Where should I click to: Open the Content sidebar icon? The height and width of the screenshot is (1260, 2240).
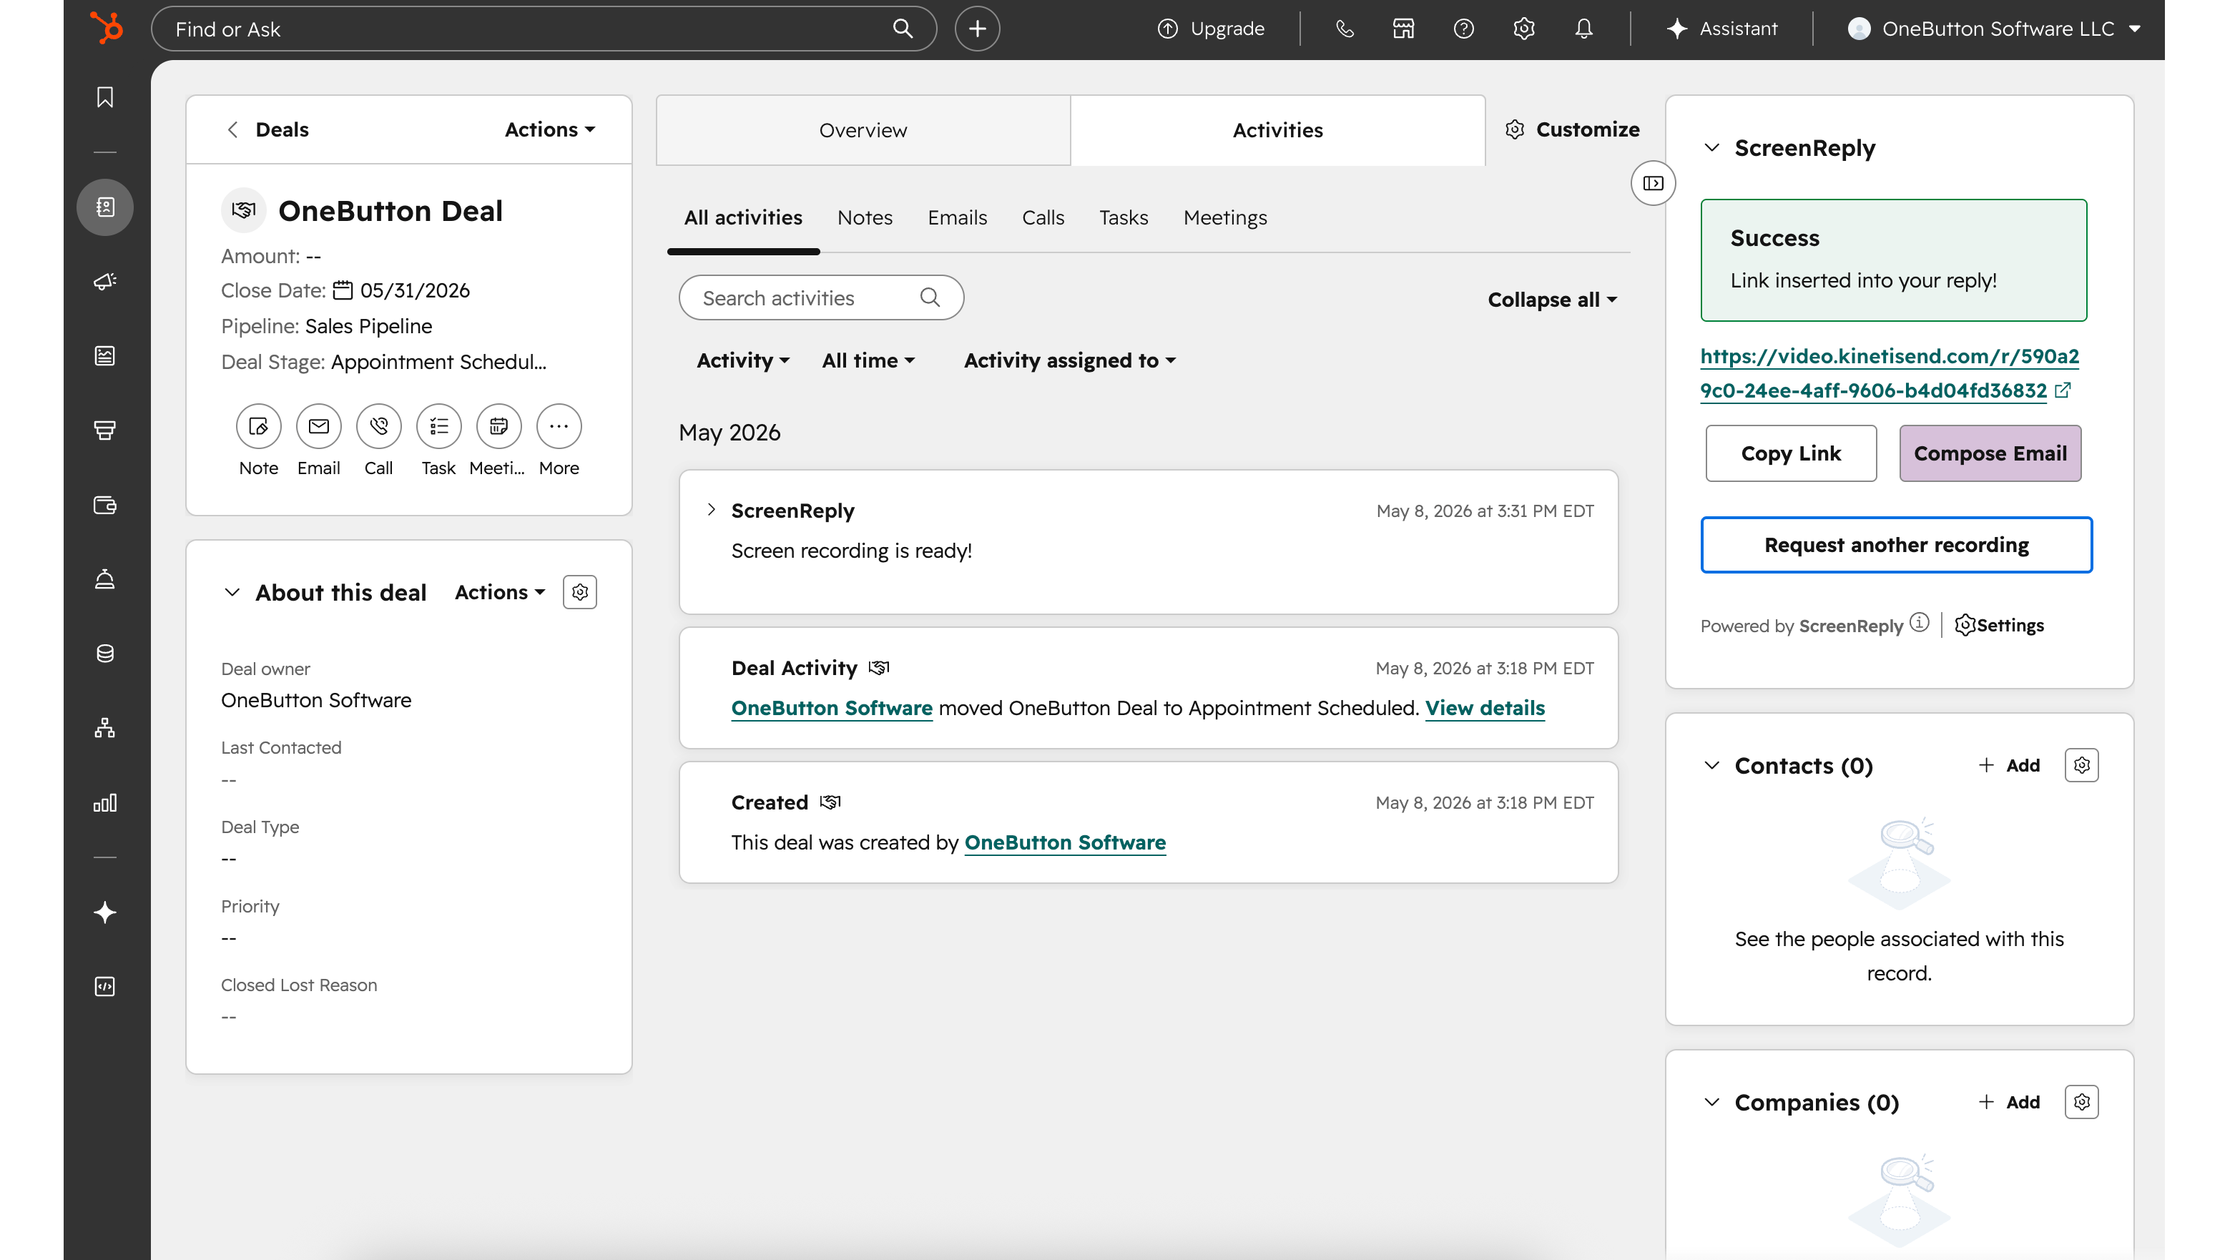click(x=105, y=355)
